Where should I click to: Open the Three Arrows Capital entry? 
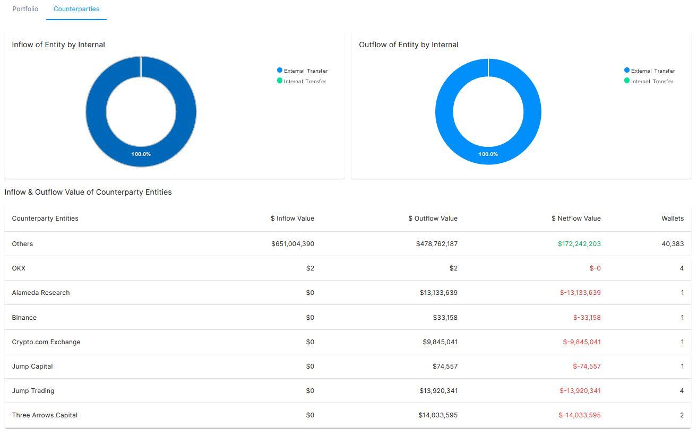pyautogui.click(x=348, y=415)
